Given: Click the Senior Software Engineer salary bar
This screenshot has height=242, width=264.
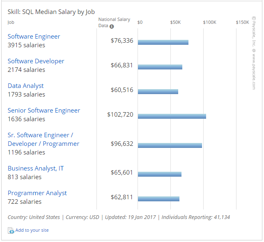Looking at the screenshot, I should pyautogui.click(x=172, y=116).
